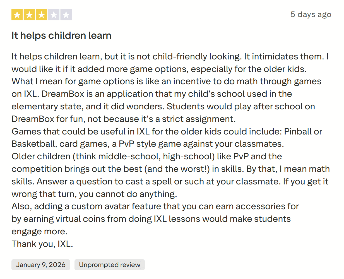
Task: Click the first yellow star icon
Action: [x=17, y=15]
